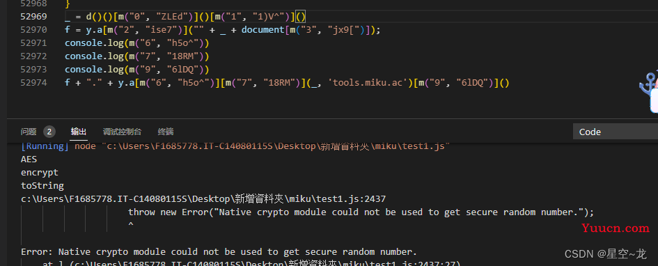Click the problems count badge showing 2
This screenshot has height=266, width=658.
49,132
